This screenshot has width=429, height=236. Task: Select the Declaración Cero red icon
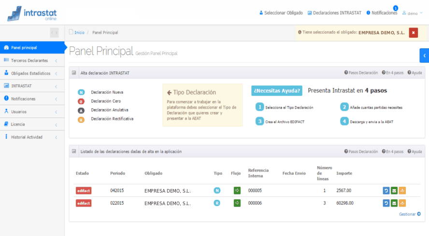click(81, 101)
